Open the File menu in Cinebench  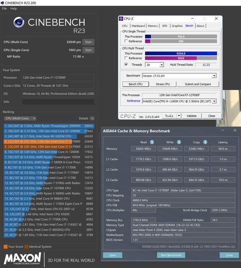pyautogui.click(x=4, y=9)
